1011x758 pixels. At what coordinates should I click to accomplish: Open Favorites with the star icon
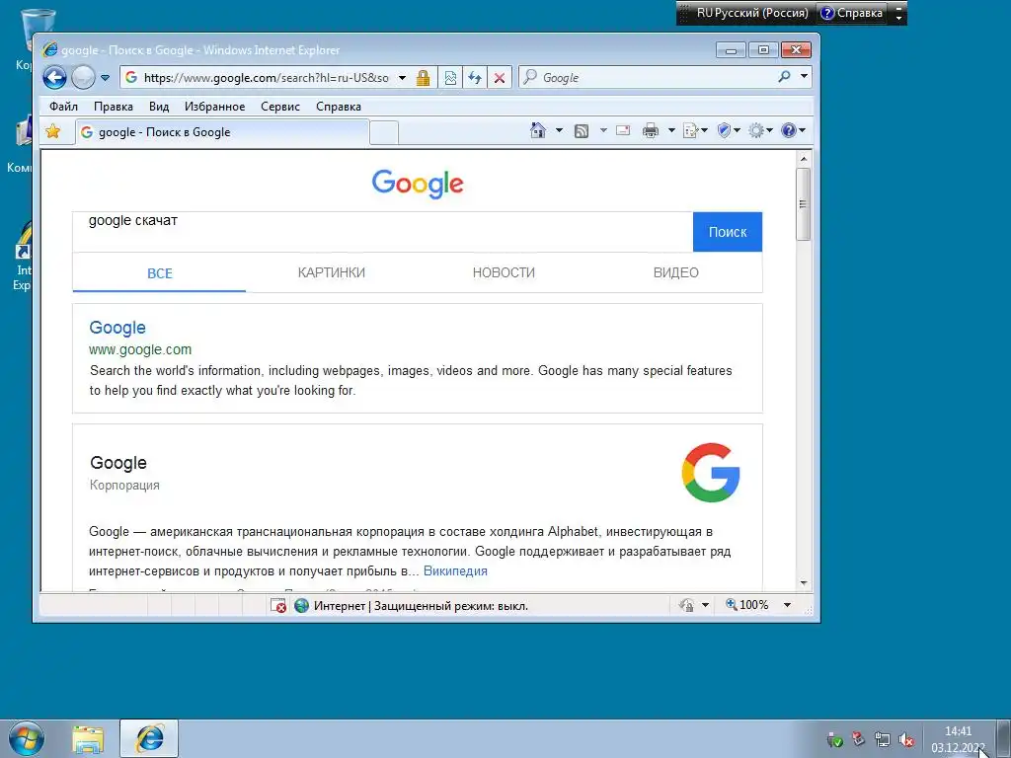tap(53, 131)
